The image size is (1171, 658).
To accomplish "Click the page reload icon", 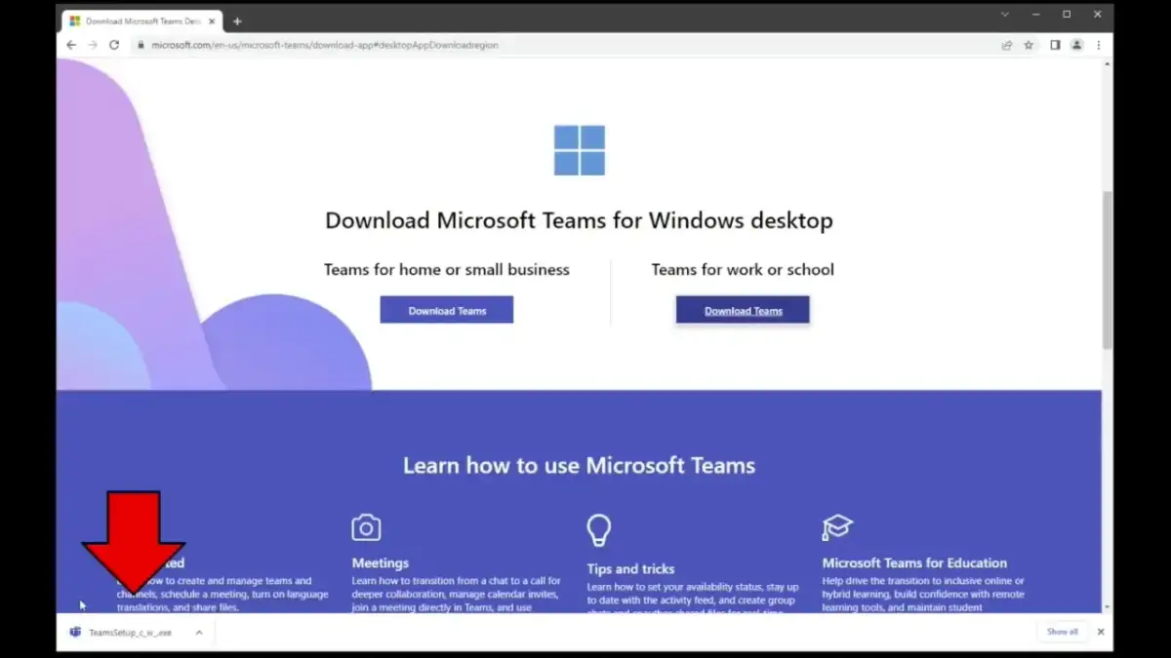I will coord(115,45).
